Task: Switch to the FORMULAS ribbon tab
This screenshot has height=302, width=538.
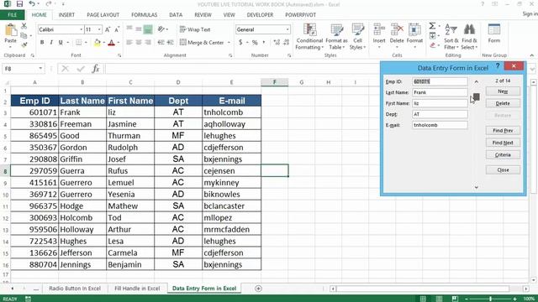Action: coord(144,15)
